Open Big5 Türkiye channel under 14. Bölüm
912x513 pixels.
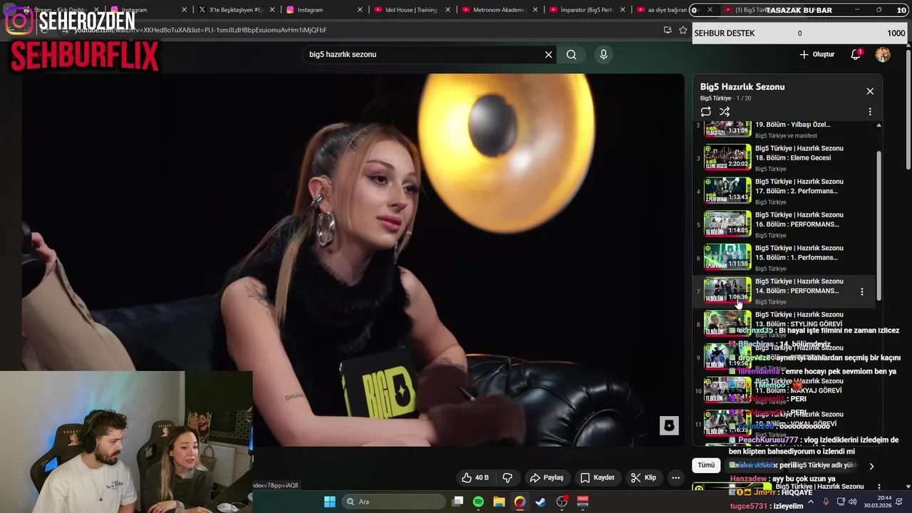(x=771, y=302)
